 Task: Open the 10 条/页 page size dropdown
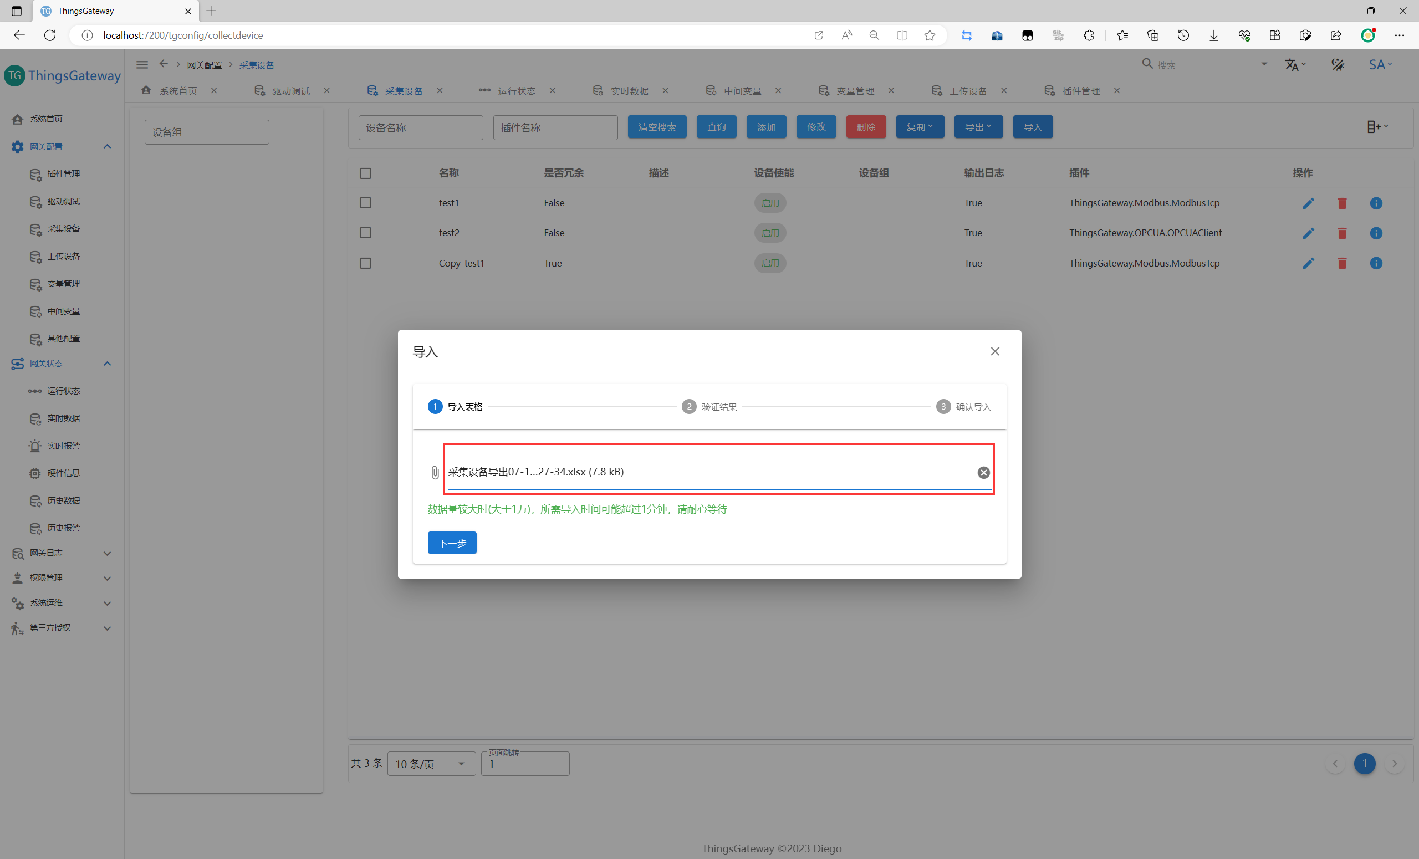[431, 764]
